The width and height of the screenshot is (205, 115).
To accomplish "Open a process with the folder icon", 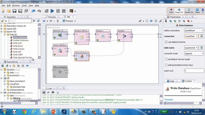I will pos(9,11).
